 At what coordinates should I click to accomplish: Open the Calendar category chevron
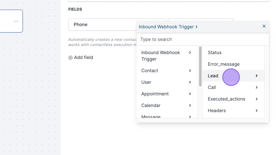pyautogui.click(x=190, y=105)
